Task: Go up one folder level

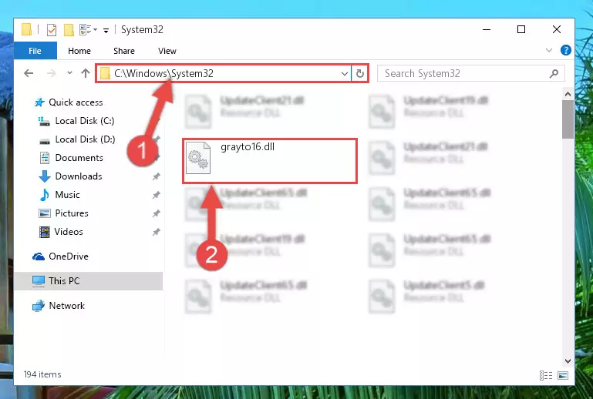Action: pyautogui.click(x=86, y=73)
